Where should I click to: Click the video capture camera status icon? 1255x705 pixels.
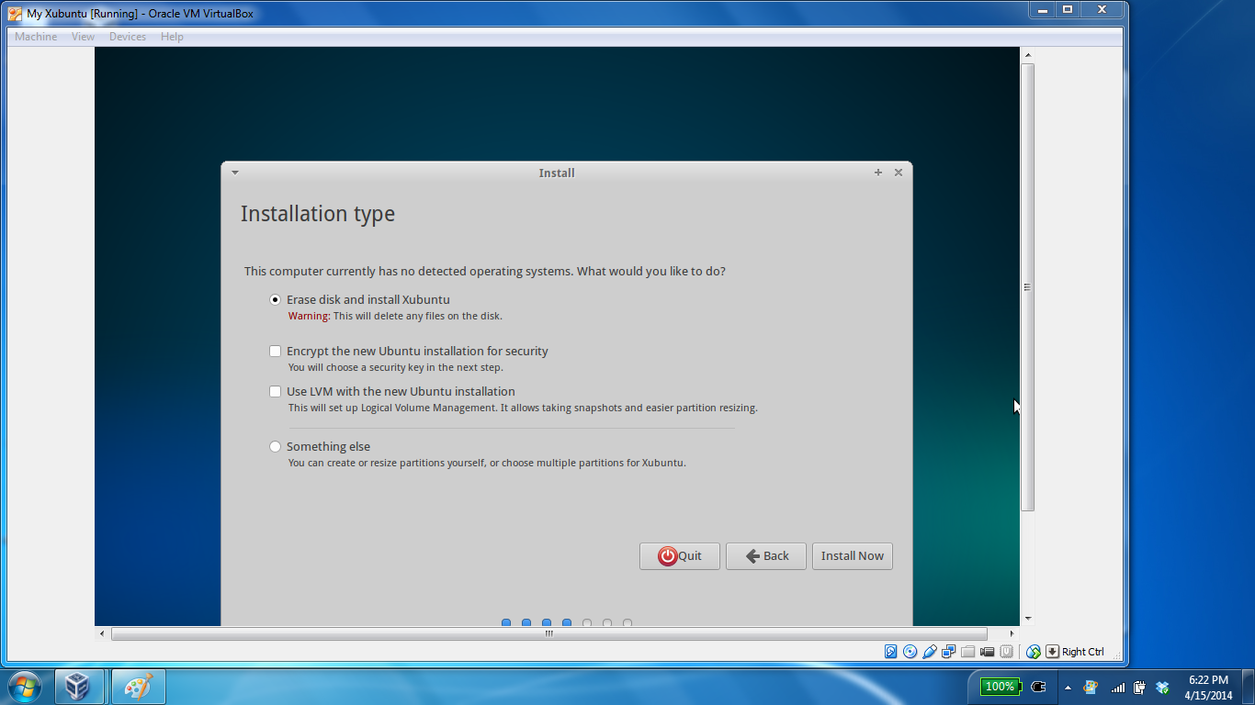(x=987, y=652)
